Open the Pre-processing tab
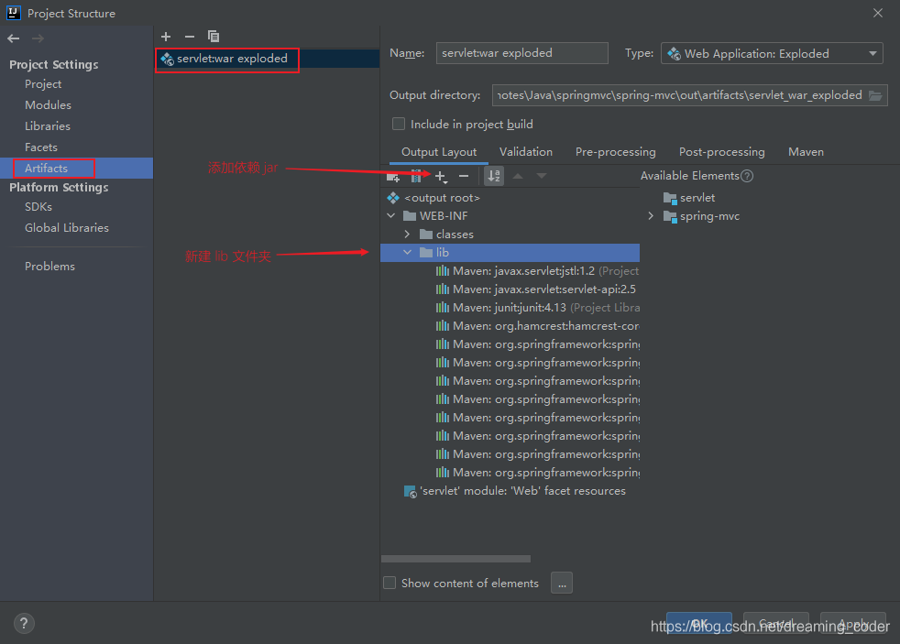900x644 pixels. tap(615, 152)
